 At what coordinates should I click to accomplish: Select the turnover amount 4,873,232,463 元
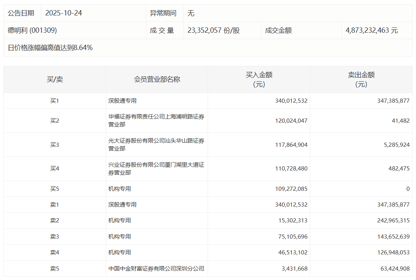click(x=372, y=30)
